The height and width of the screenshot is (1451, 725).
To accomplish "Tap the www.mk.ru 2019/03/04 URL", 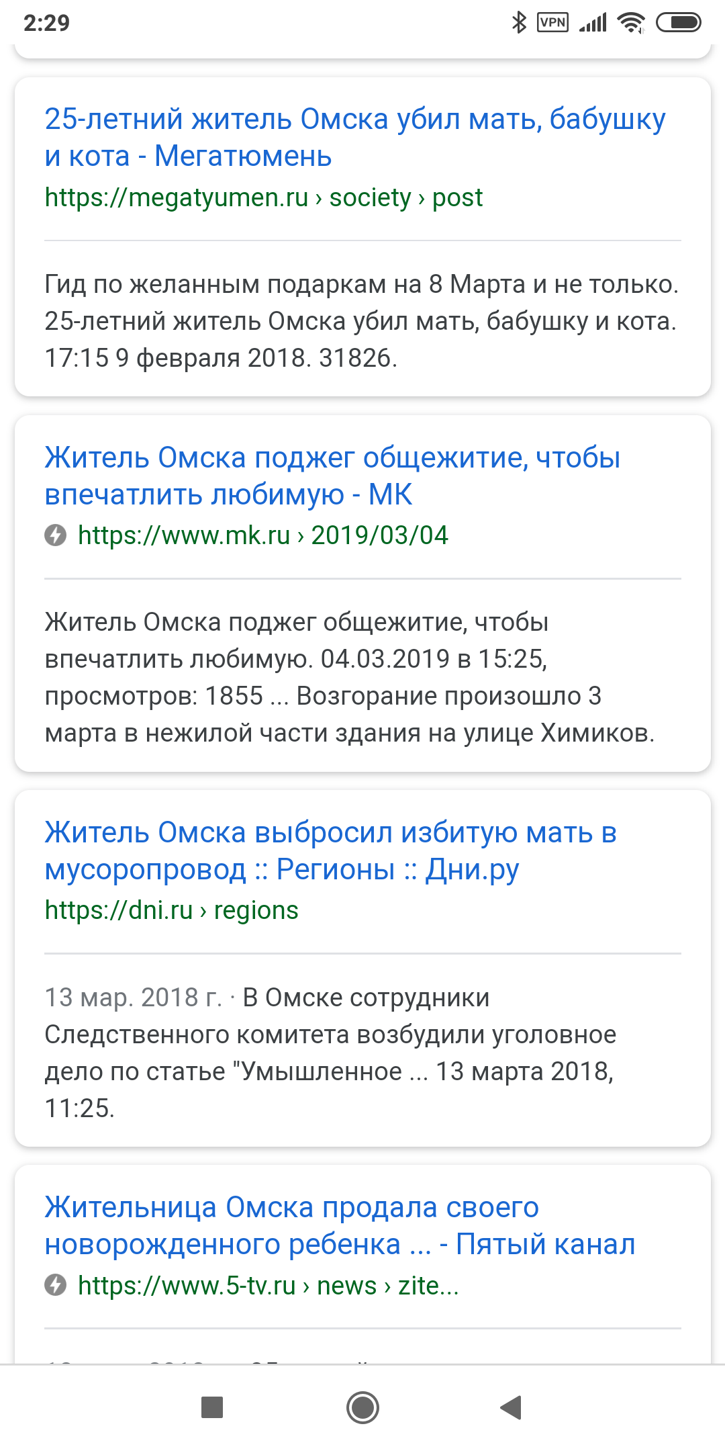I will 262,535.
